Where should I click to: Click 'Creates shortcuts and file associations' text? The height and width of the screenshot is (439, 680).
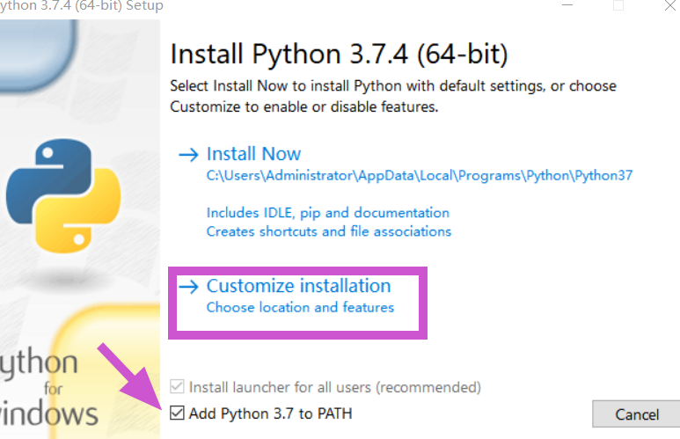[x=328, y=231]
